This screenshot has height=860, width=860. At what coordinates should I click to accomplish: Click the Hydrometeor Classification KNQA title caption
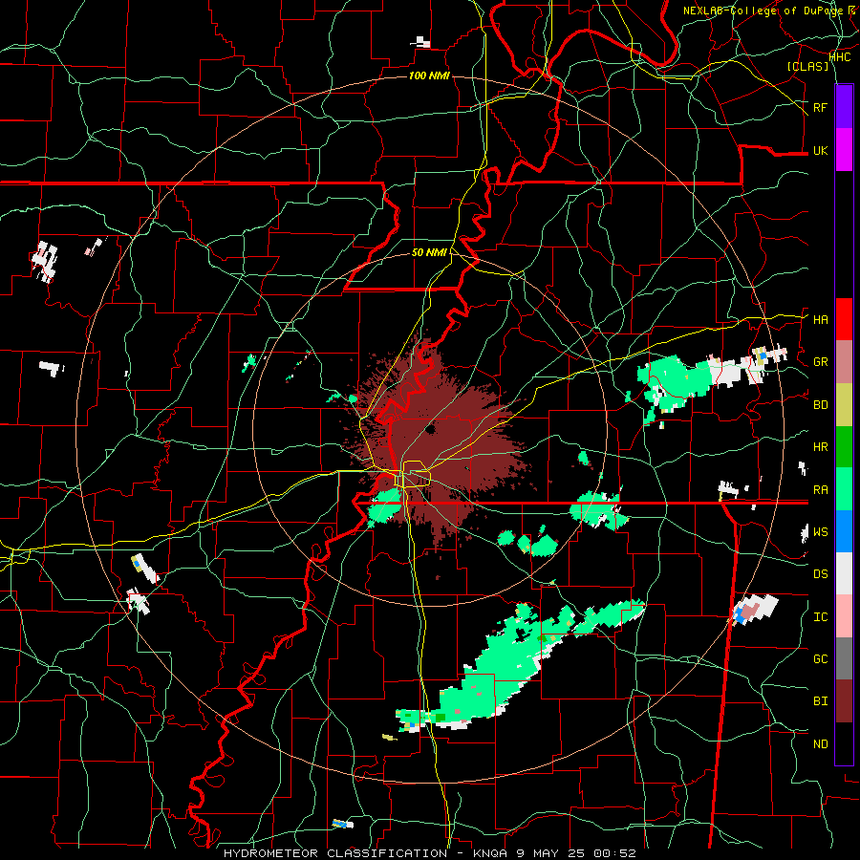tap(429, 853)
